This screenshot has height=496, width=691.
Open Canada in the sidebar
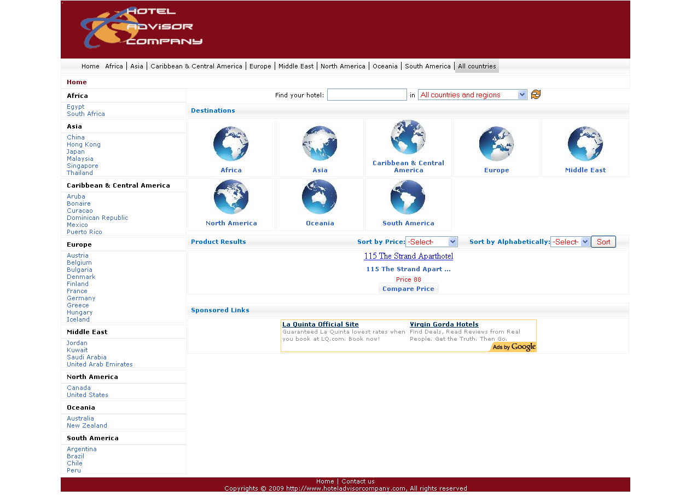pos(79,388)
